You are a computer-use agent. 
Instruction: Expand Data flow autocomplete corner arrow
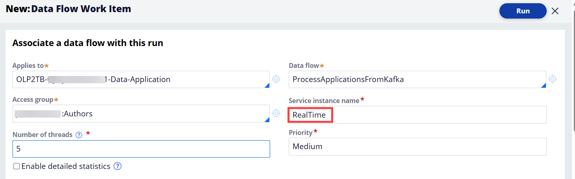pos(543,85)
